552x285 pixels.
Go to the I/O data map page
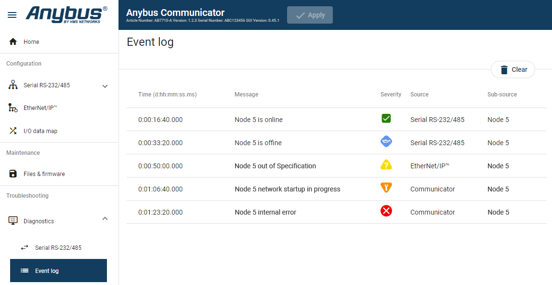point(40,131)
